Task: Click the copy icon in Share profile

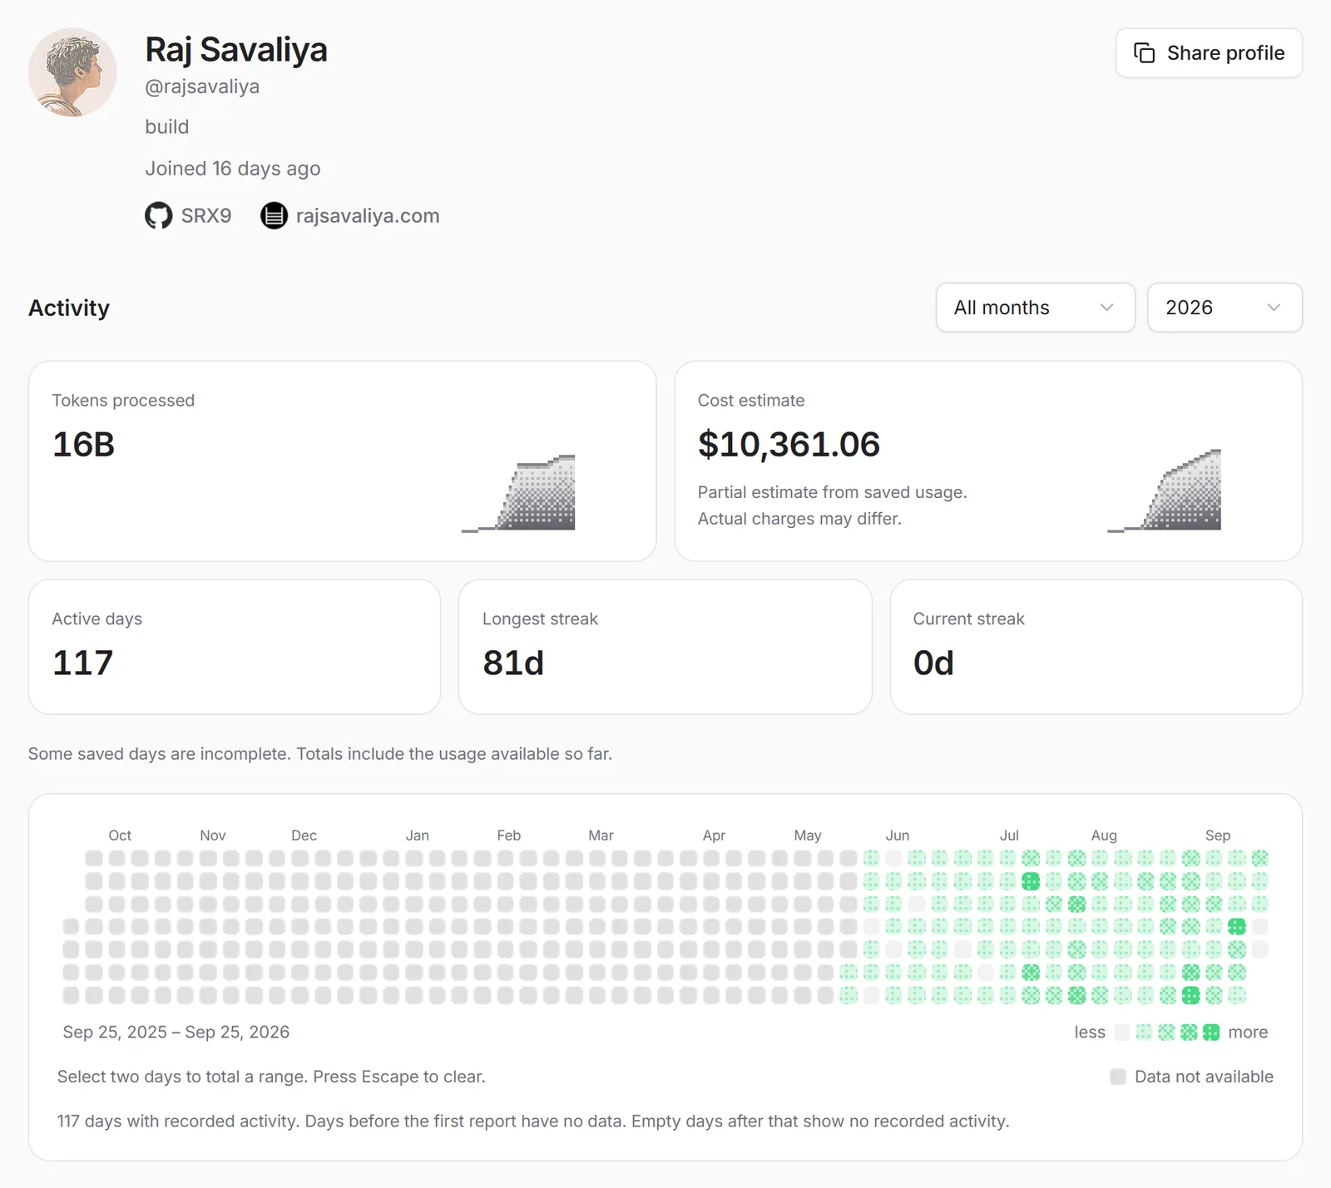Action: [x=1145, y=53]
